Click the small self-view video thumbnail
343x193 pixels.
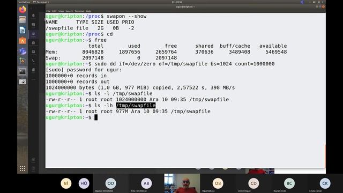coord(259,171)
